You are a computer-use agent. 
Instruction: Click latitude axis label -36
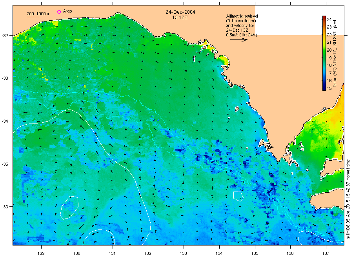coord(4,206)
